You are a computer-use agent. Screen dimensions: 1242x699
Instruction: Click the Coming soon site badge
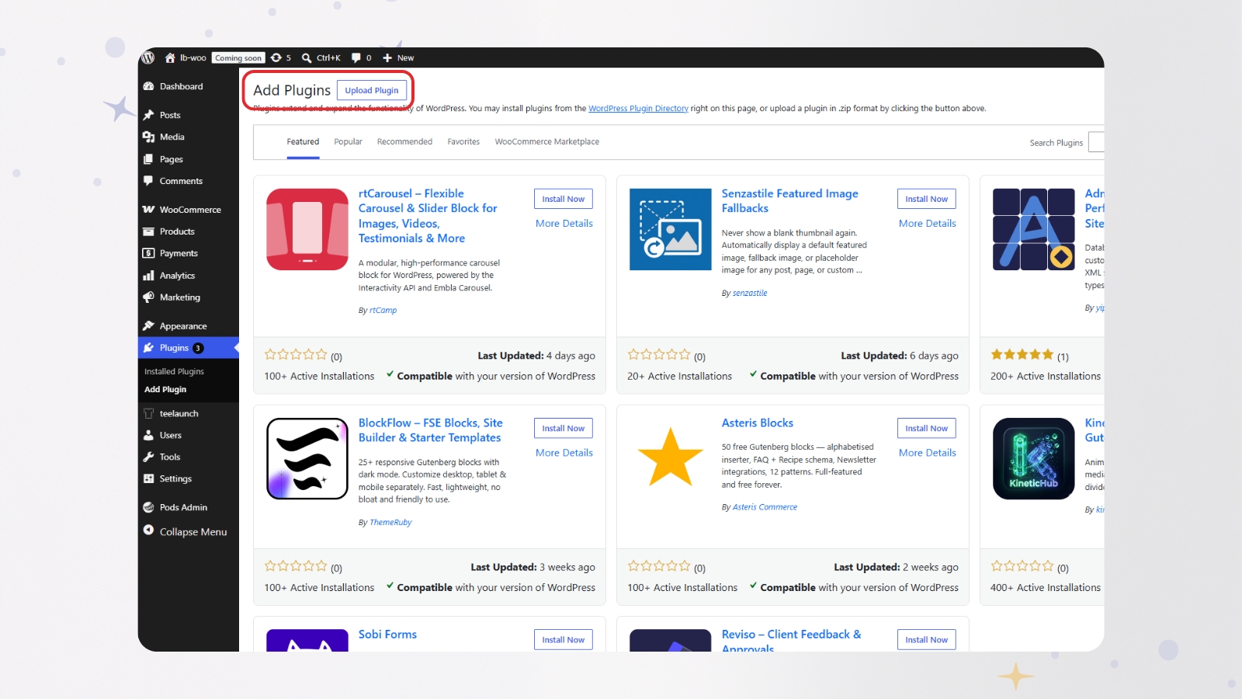pos(238,57)
